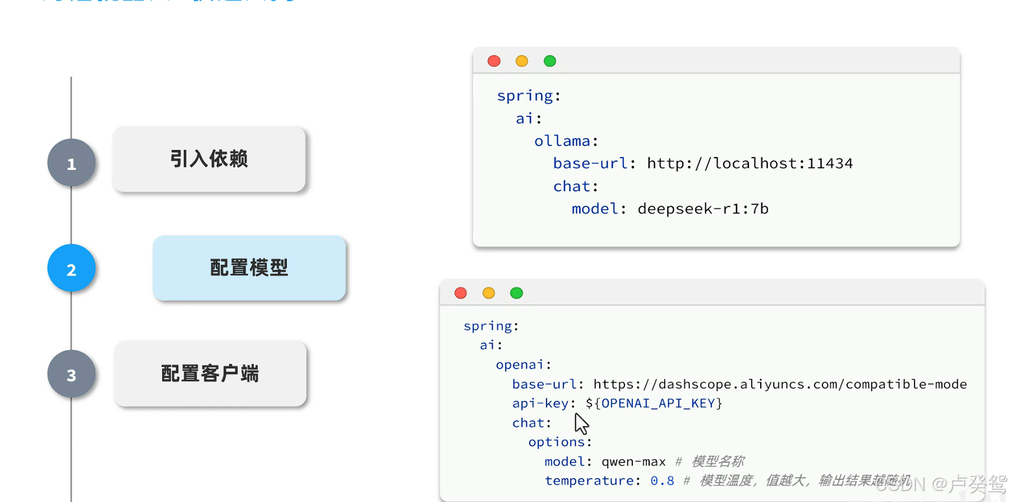Screen dimensions: 1010x502
Task: Open the 配置客户端 step box
Action: tap(210, 374)
